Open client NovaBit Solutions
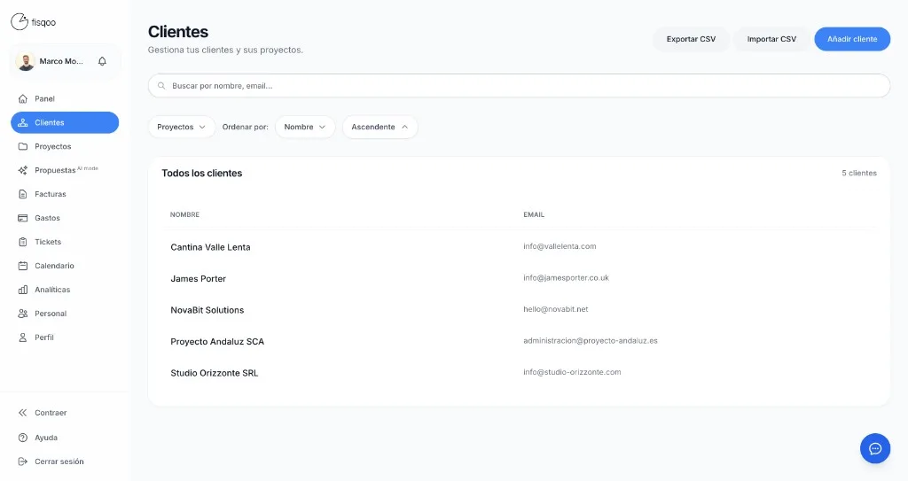Screen dimensions: 908x481 [207, 310]
